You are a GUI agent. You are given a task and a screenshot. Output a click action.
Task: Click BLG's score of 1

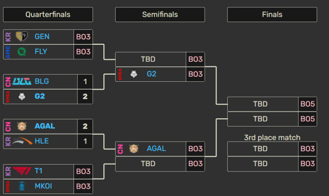coord(85,81)
